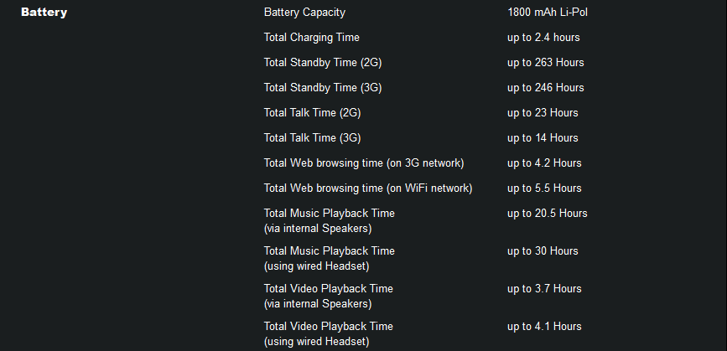Click the up to 246 Hours value
Screen dimensions: 727x351
[x=546, y=87]
